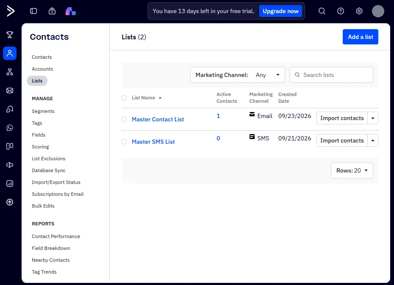Click the upgrade arrow circle icon
This screenshot has width=394, height=285.
10,202
